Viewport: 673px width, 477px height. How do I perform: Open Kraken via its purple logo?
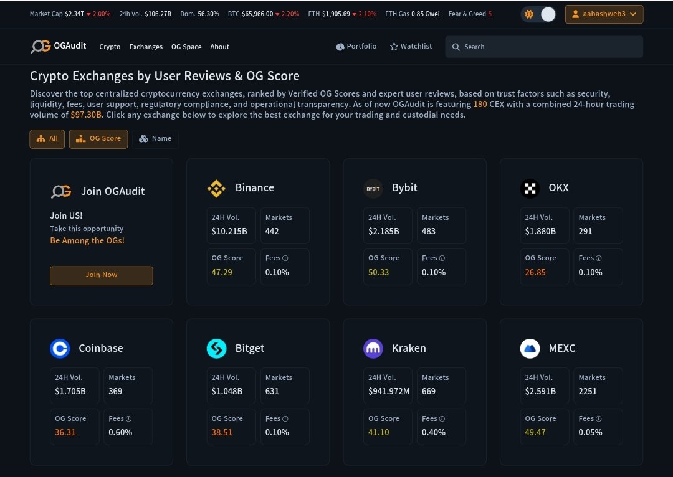(373, 349)
